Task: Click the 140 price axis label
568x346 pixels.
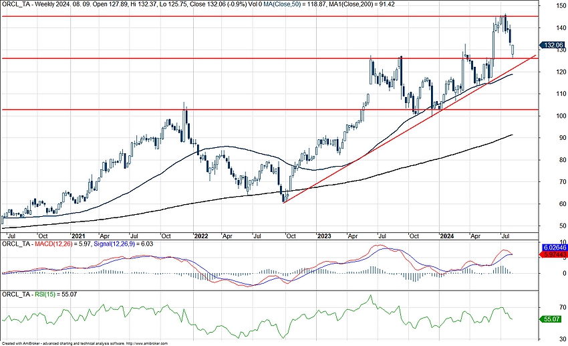Action: tap(562, 28)
